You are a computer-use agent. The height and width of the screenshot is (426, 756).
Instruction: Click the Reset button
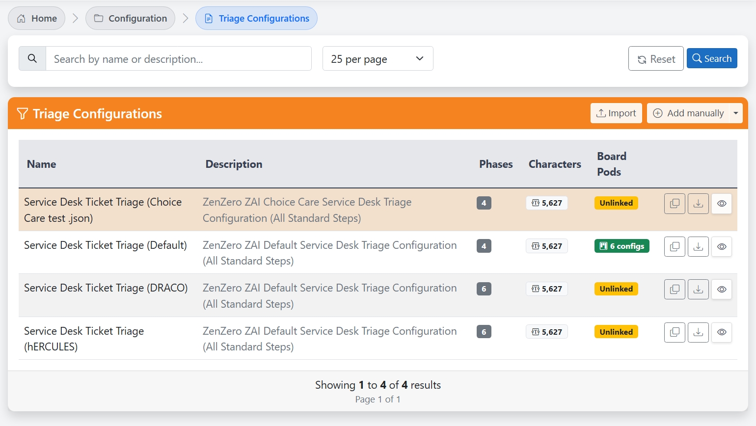[656, 58]
